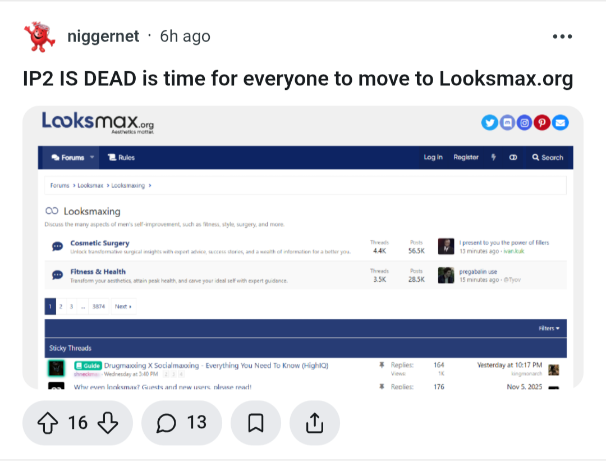Click the avatar next to 'power of fillers'
606x462 pixels.
pos(446,246)
